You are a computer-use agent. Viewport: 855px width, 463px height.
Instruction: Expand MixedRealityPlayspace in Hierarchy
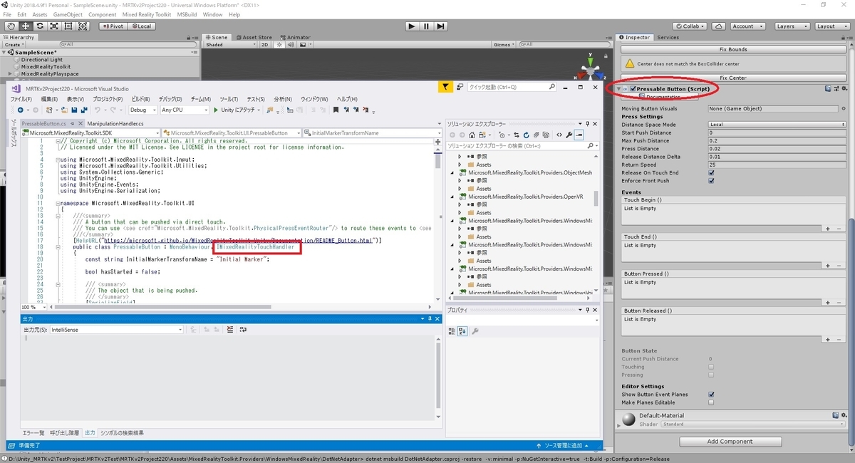(x=10, y=73)
